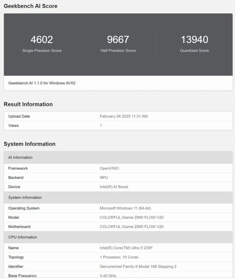235x278 pixels.
Task: Click the Backend row label
Action: pos(16,178)
